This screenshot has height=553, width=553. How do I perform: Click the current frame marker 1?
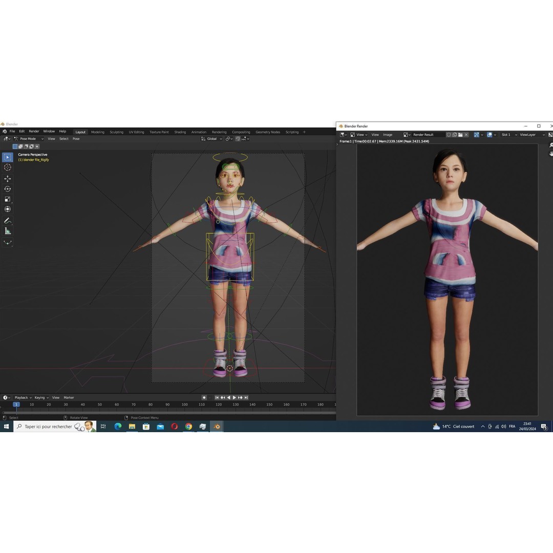pyautogui.click(x=16, y=405)
